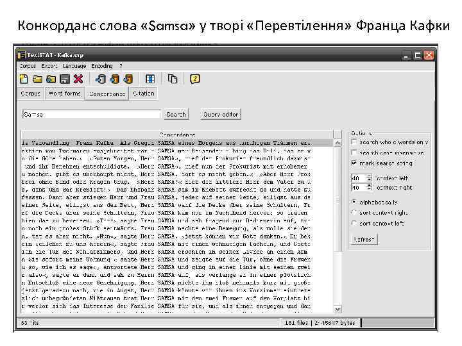Image resolution: width=462 pixels, height=346 pixels.
Task: Open the Query editor
Action: [x=221, y=114]
